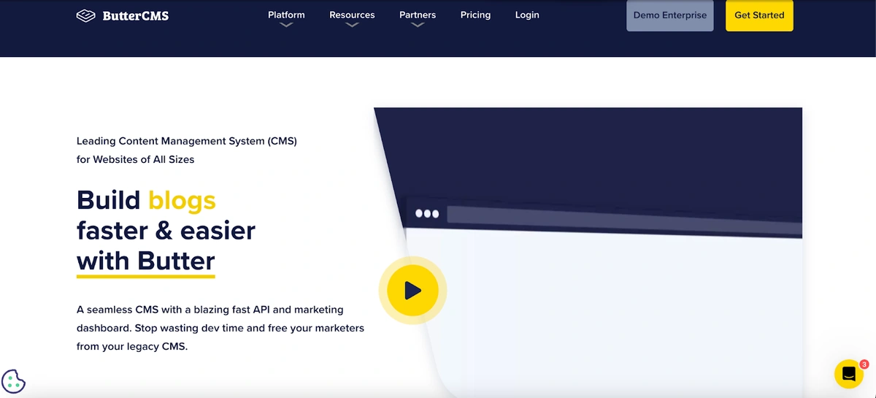This screenshot has height=398, width=876.
Task: Open the Platform menu
Action: 286,15
